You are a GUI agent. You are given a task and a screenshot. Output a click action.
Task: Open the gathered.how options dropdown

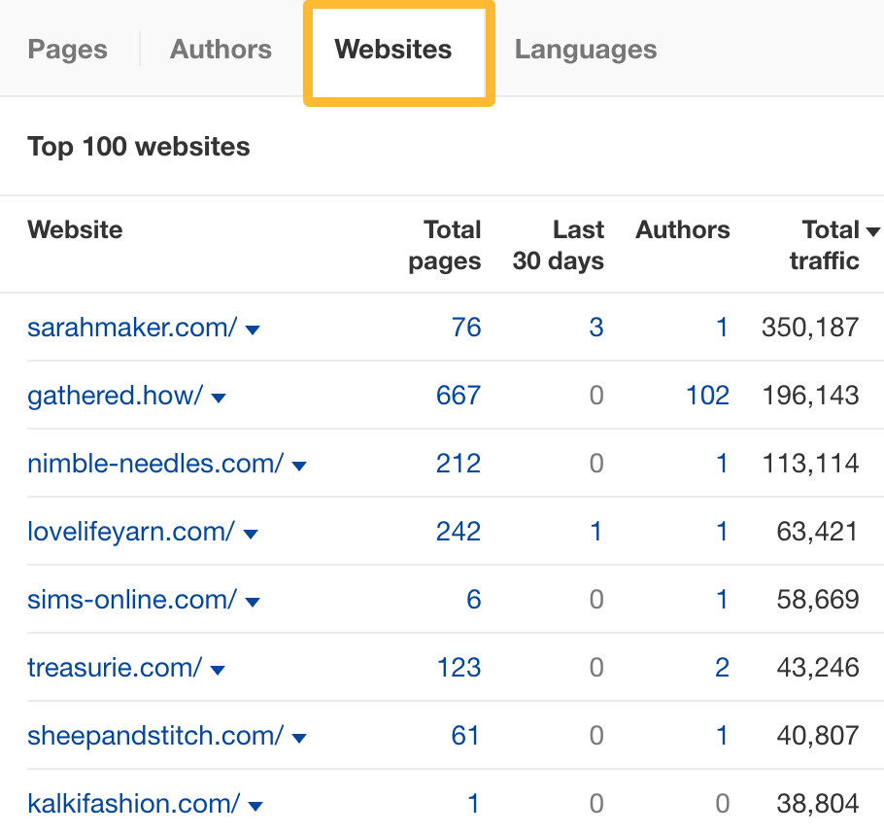coord(219,398)
